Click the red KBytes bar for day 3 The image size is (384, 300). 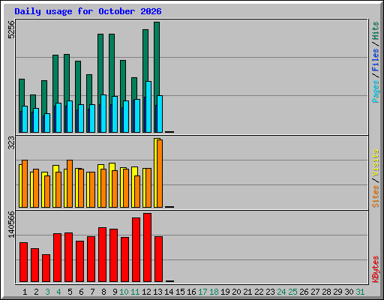[x=46, y=268]
